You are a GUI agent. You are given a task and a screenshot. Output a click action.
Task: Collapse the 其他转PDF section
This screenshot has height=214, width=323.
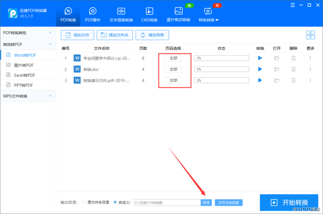tap(28, 45)
